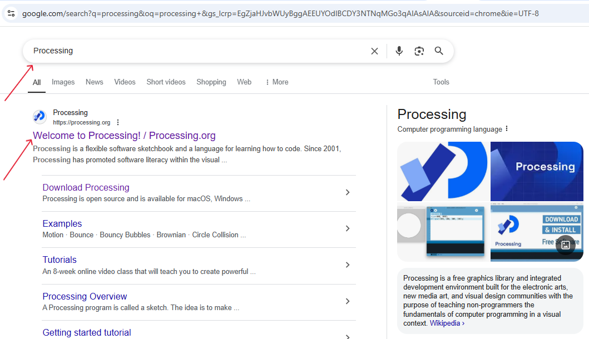Click the https://processing.org URL text
This screenshot has width=589, height=339.
coord(82,122)
